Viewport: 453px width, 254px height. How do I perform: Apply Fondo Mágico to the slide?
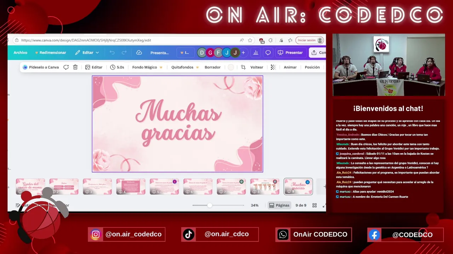(x=147, y=67)
